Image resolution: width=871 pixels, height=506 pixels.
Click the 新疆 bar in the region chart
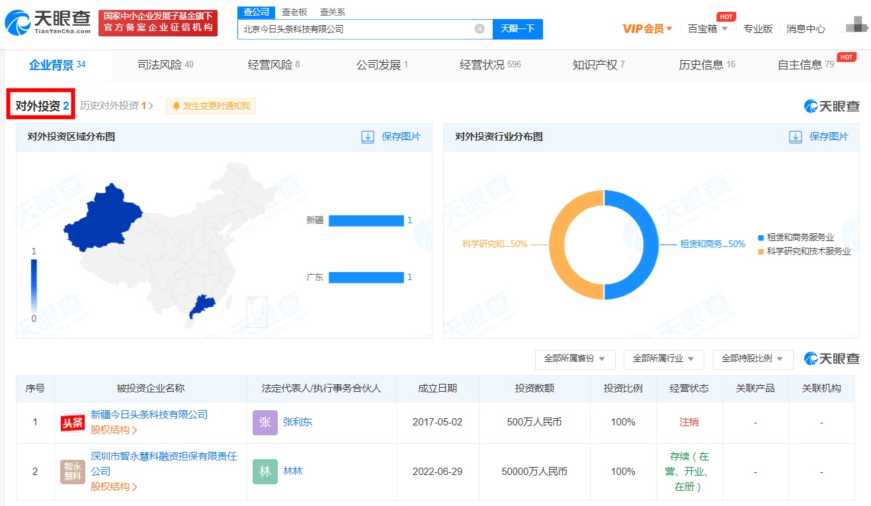click(x=366, y=221)
